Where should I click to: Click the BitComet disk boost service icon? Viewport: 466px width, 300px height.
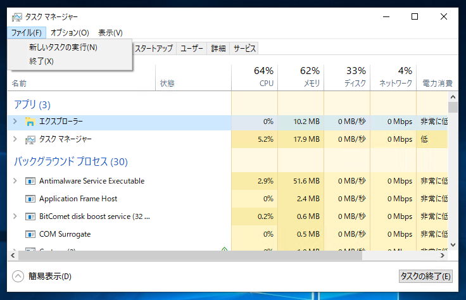30,216
